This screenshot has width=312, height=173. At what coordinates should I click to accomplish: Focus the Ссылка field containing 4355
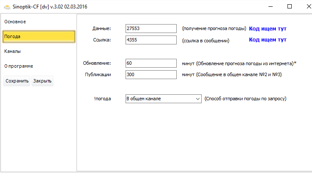[x=151, y=40]
